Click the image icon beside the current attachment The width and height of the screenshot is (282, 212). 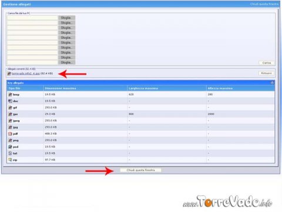pyautogui.click(x=9, y=74)
